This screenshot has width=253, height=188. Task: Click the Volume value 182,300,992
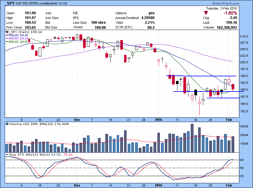point(227,28)
